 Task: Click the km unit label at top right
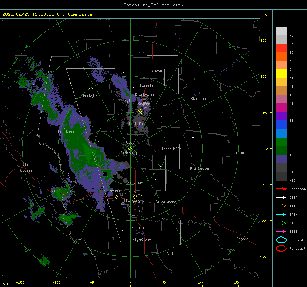(267, 14)
